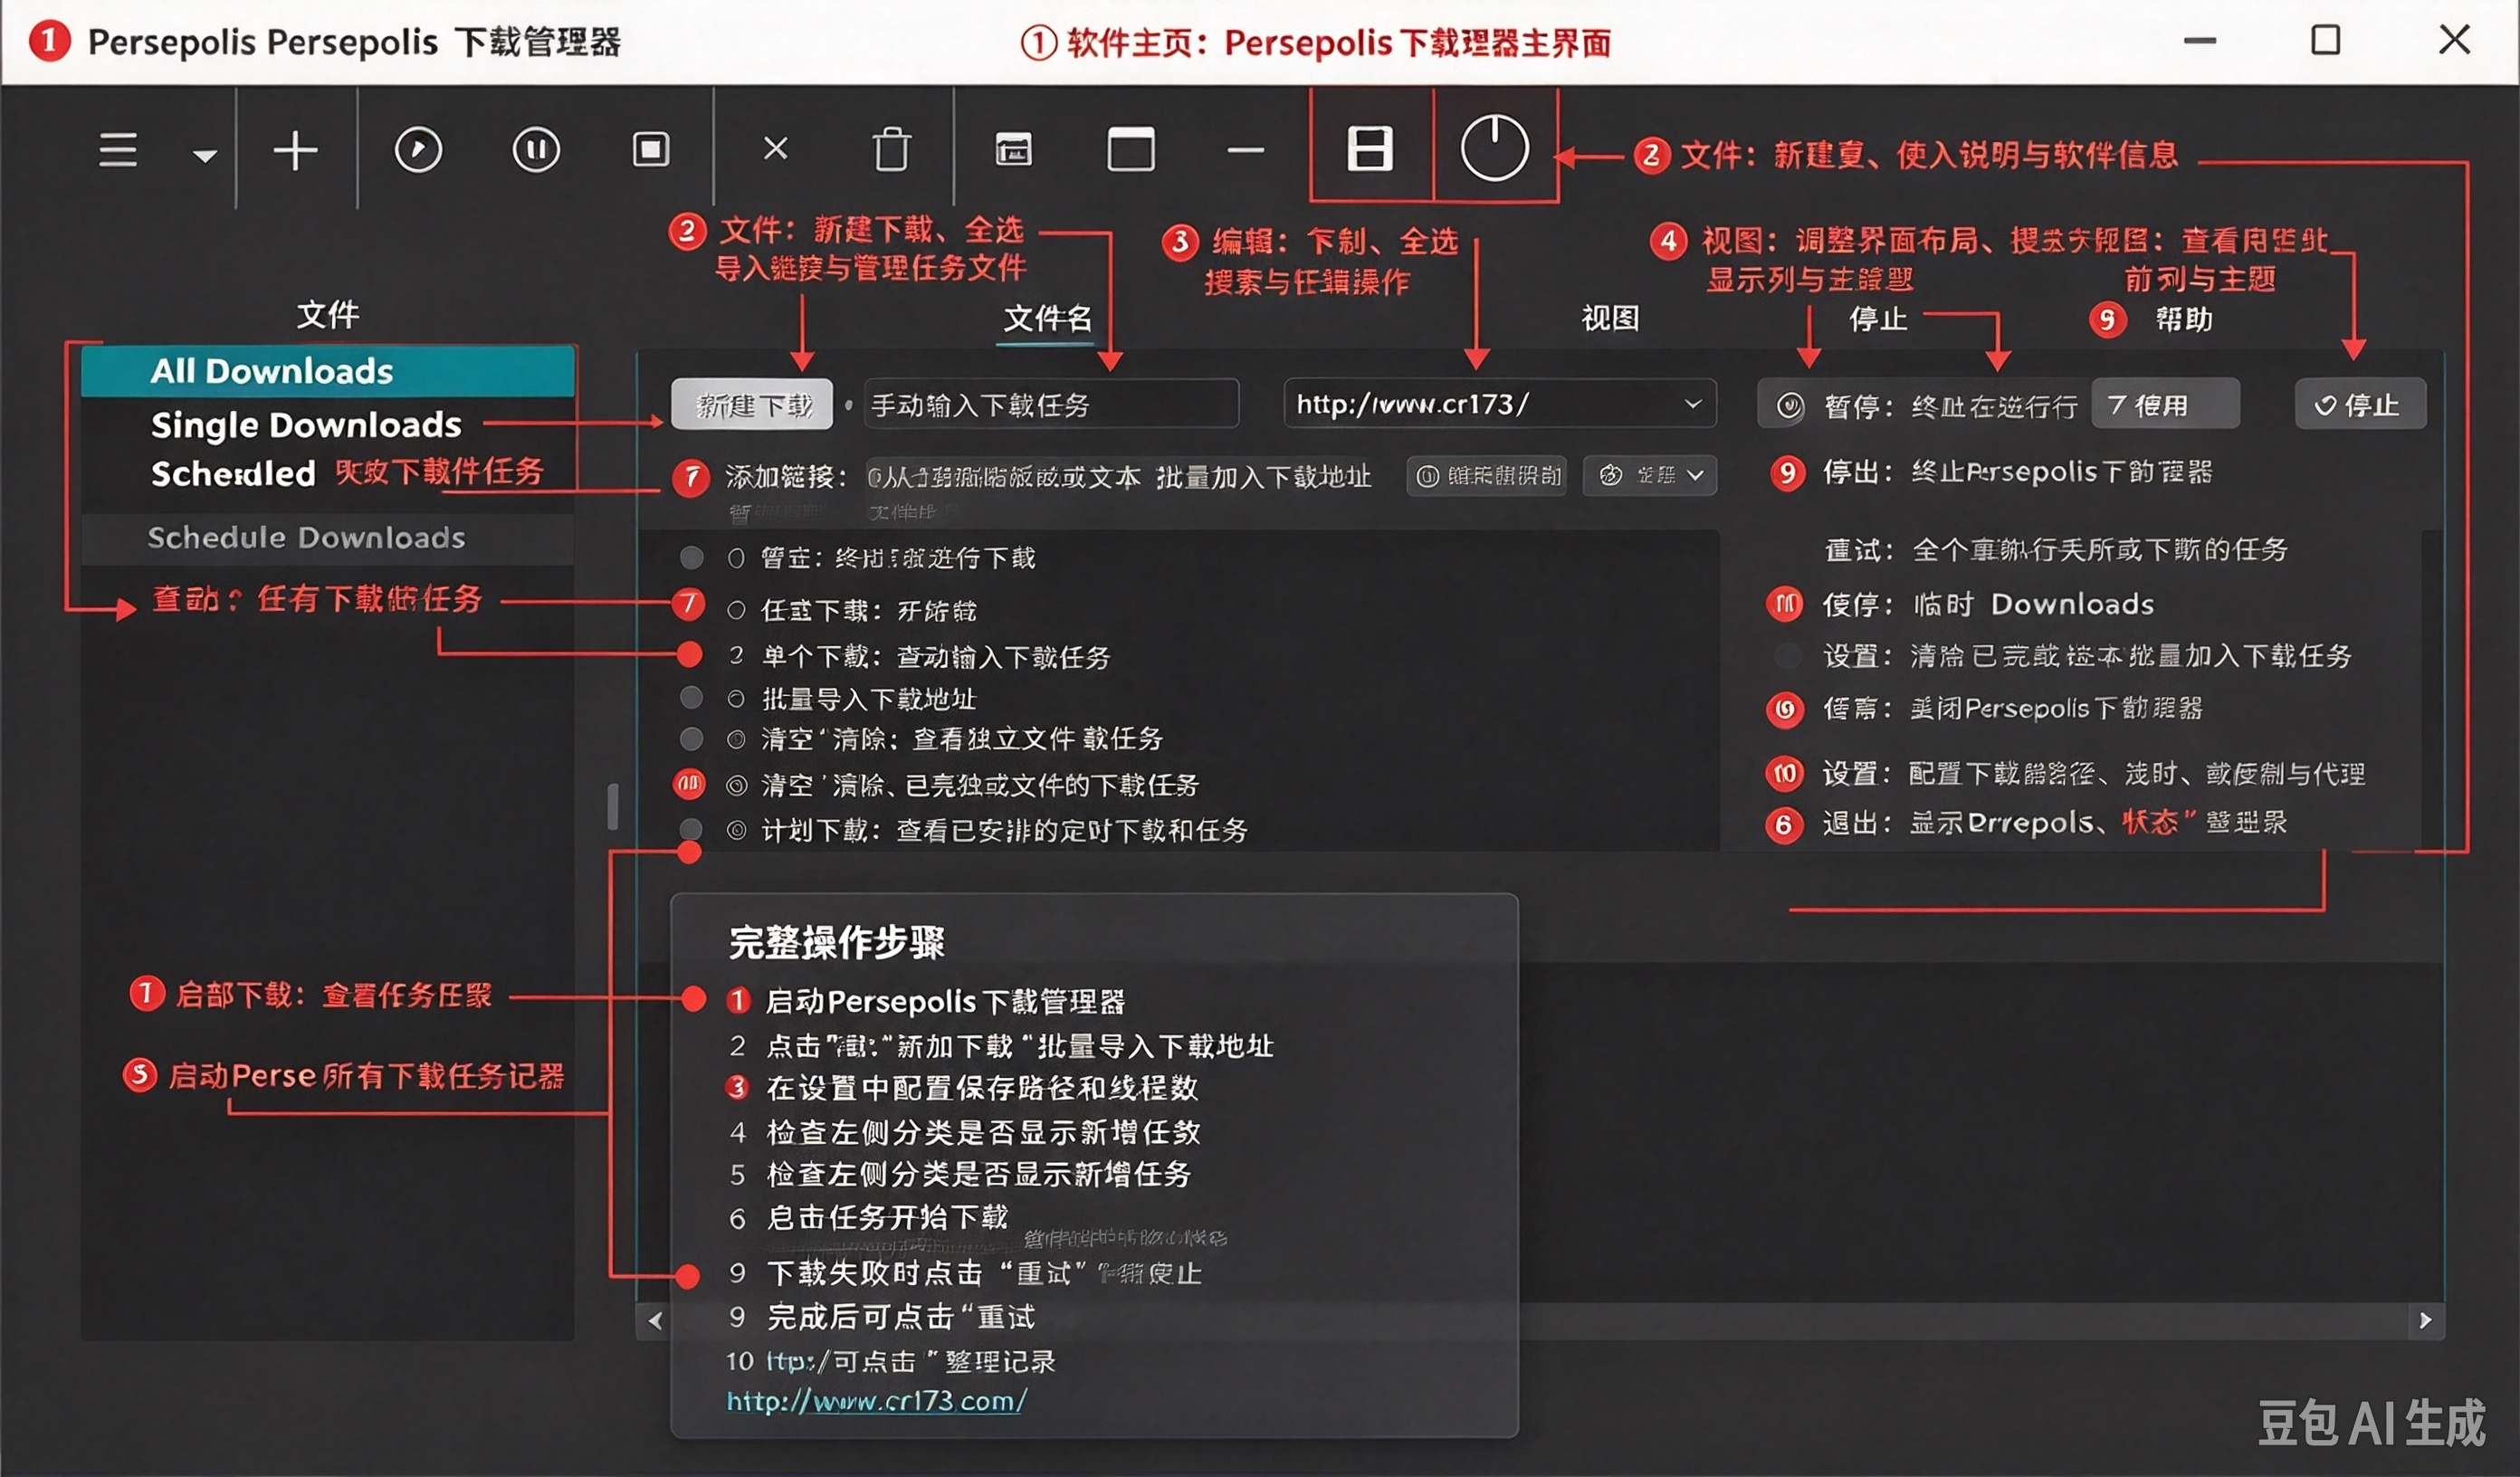Click the 使用 button beside 暂停
Viewport: 2520px width, 1477px height.
pyautogui.click(x=2165, y=404)
